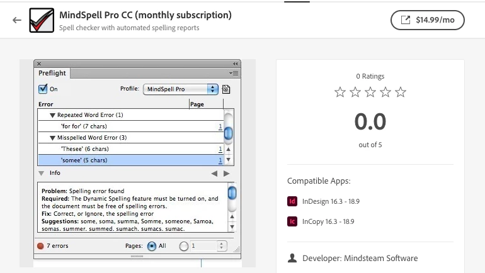
Task: Open the MindSpell Pro checkmark app icon
Action: tap(42, 20)
